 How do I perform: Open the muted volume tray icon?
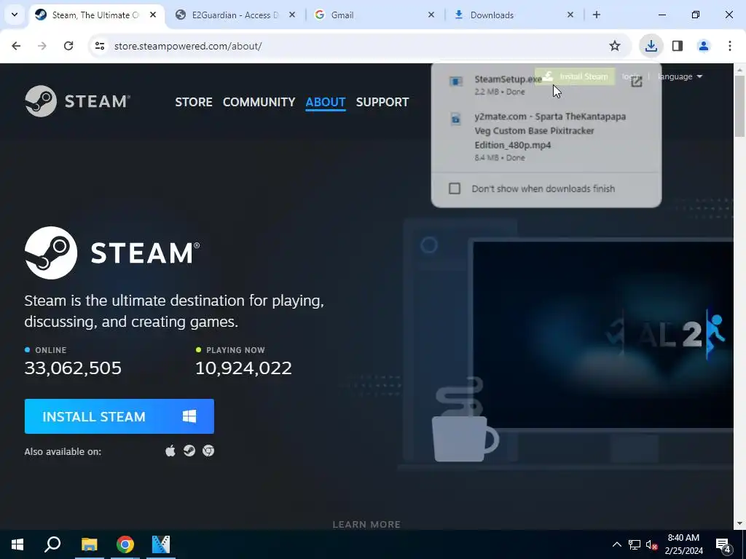pyautogui.click(x=652, y=544)
